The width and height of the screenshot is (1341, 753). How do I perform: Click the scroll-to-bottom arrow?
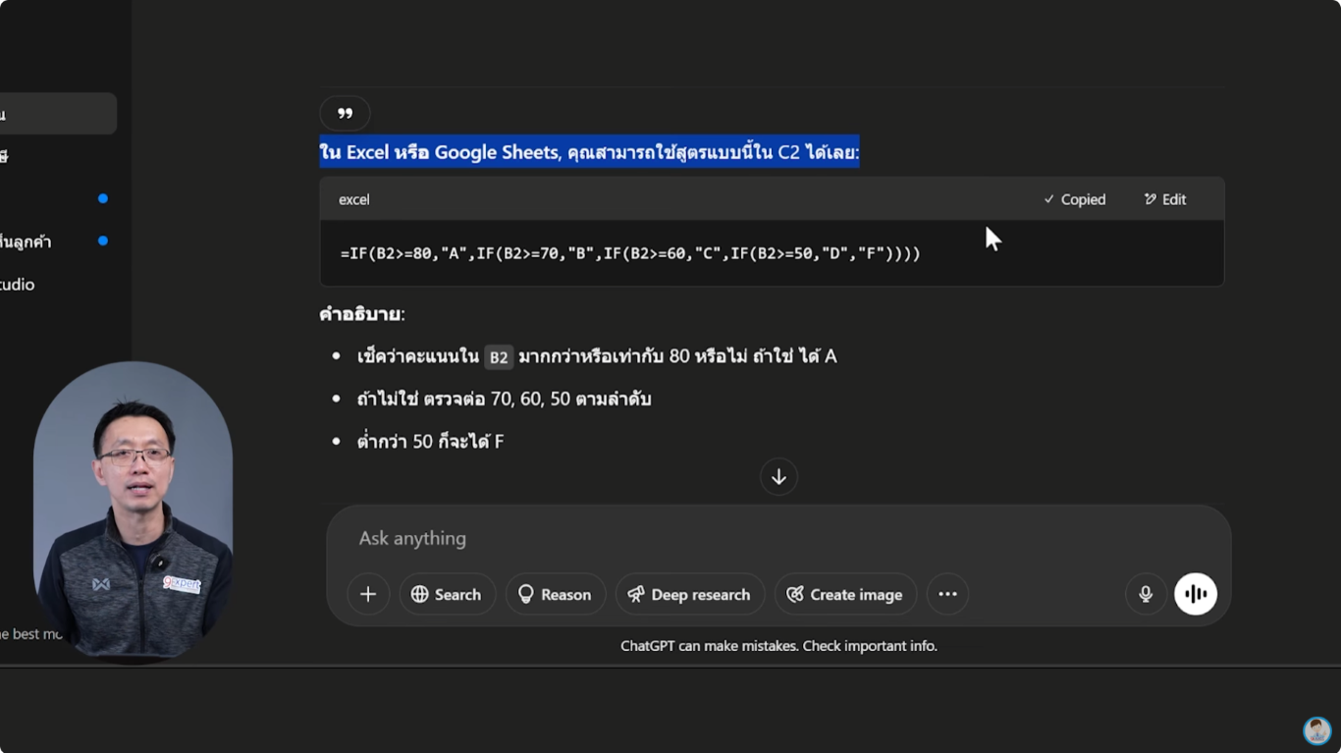(x=778, y=476)
